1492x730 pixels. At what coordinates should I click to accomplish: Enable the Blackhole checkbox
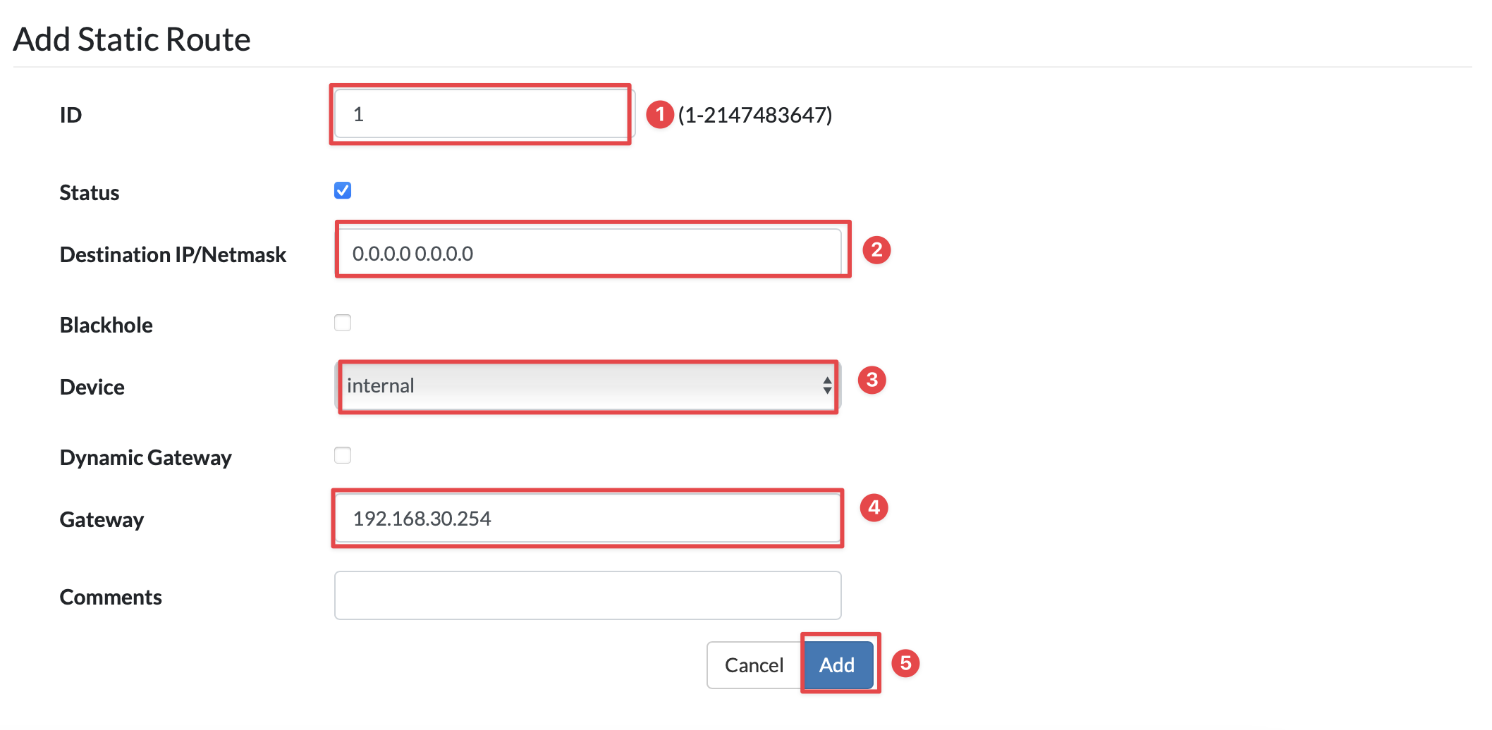[343, 323]
